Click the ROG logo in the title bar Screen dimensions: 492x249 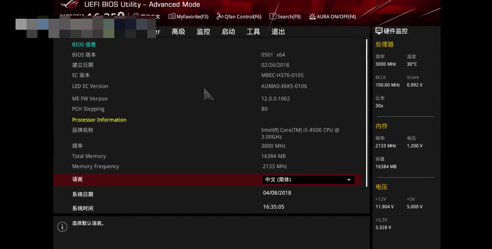tap(69, 5)
